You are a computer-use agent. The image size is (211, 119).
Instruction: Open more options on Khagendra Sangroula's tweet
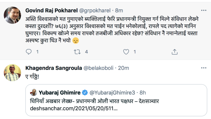[203, 68]
